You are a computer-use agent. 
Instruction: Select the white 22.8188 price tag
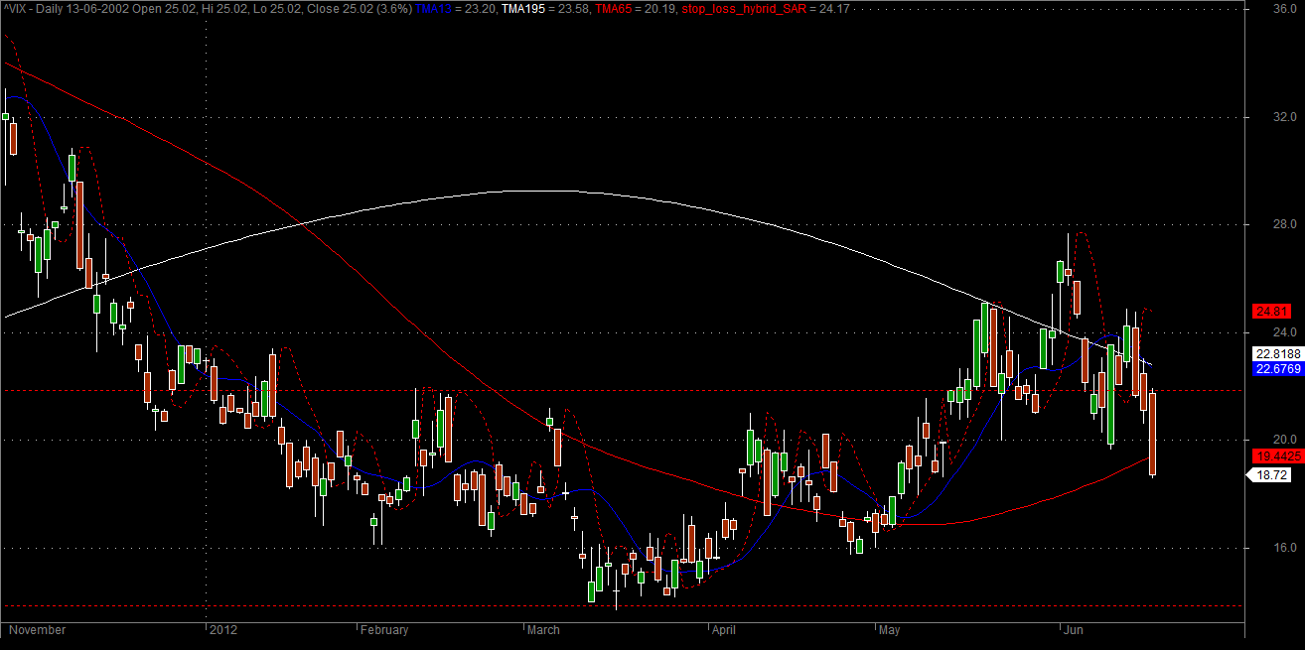1277,353
